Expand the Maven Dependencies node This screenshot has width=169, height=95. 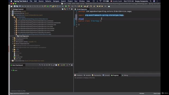coord(13,44)
